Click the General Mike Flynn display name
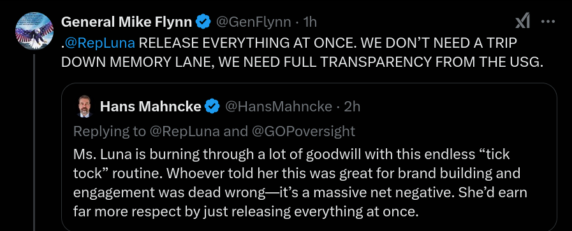The height and width of the screenshot is (231, 572). [x=127, y=22]
